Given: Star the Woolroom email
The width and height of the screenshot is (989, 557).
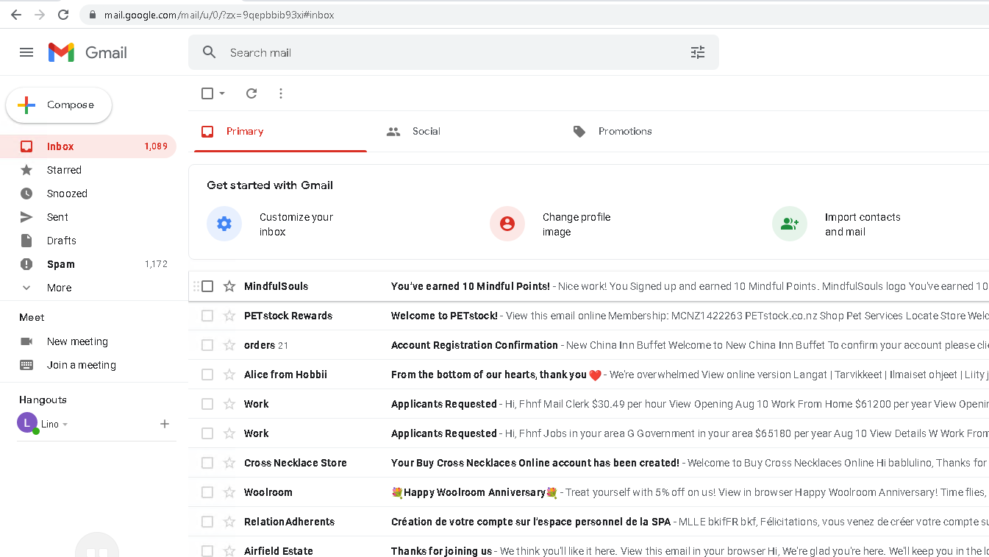Looking at the screenshot, I should pos(229,492).
